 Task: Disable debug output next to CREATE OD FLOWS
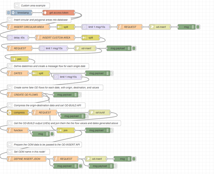[x=80, y=95]
